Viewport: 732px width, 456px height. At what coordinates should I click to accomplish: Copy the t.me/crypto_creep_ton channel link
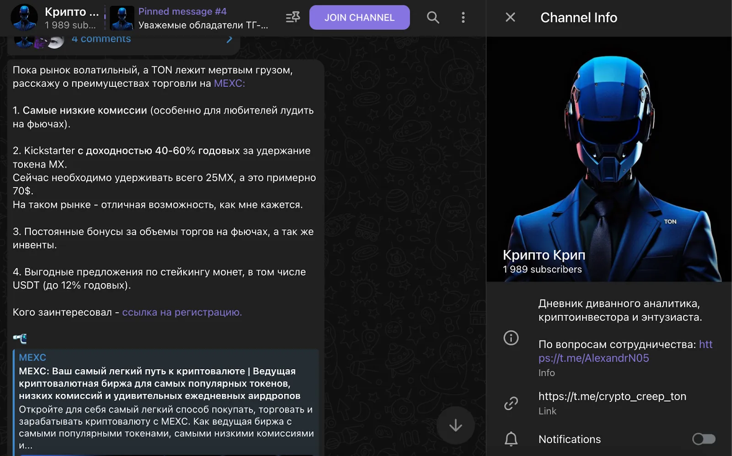(x=612, y=396)
